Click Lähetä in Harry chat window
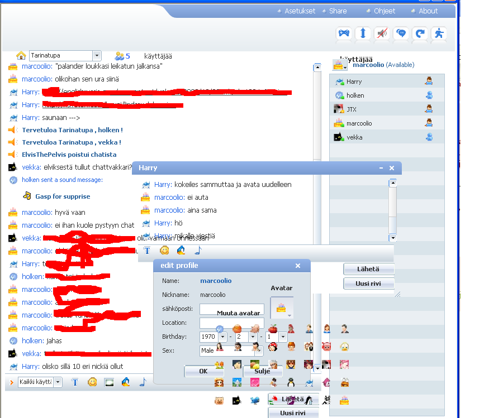This screenshot has width=503, height=418. coord(368,269)
